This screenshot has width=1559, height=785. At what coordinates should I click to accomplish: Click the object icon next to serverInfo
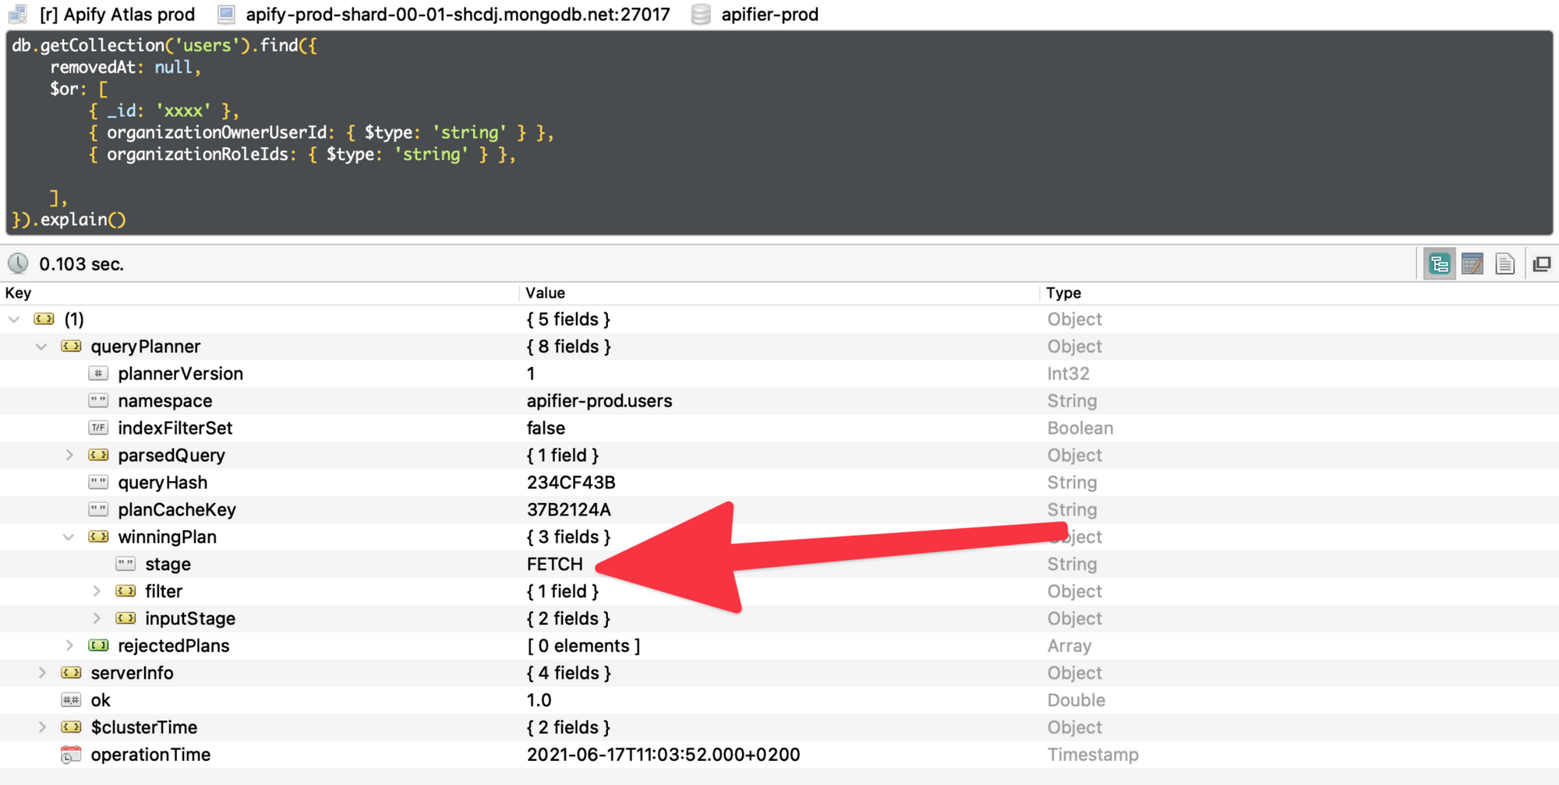click(x=72, y=673)
